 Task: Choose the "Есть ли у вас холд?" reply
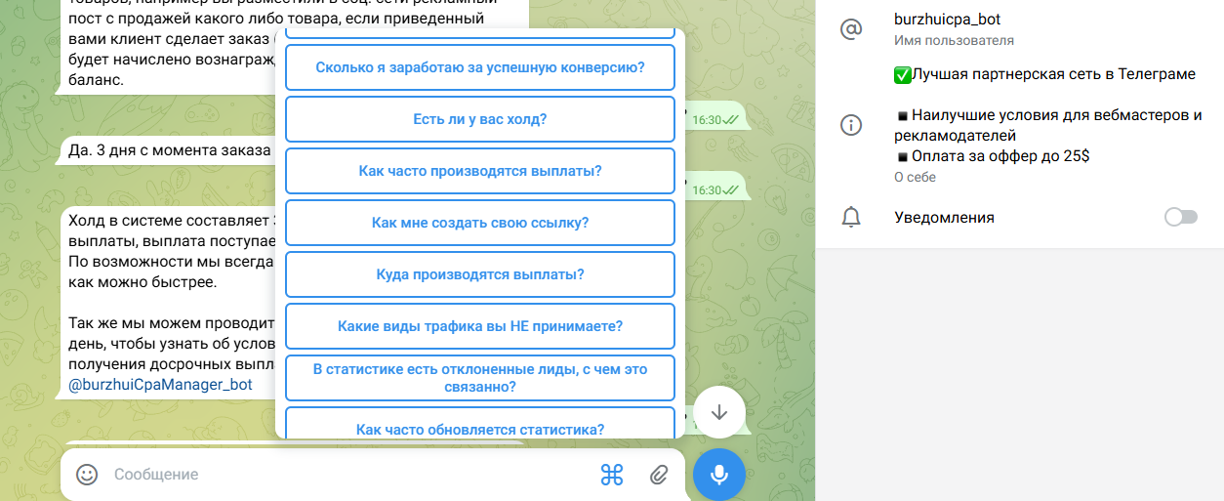[479, 119]
